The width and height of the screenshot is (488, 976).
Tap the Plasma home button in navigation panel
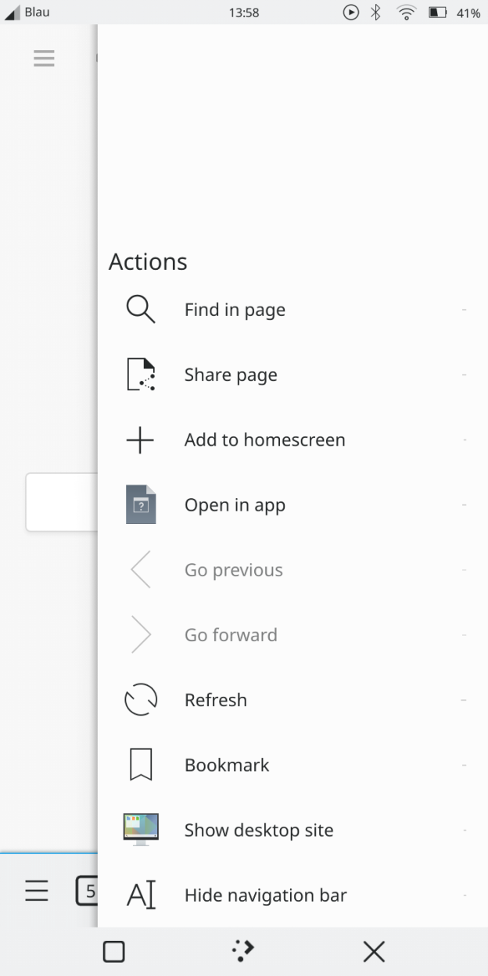(243, 951)
